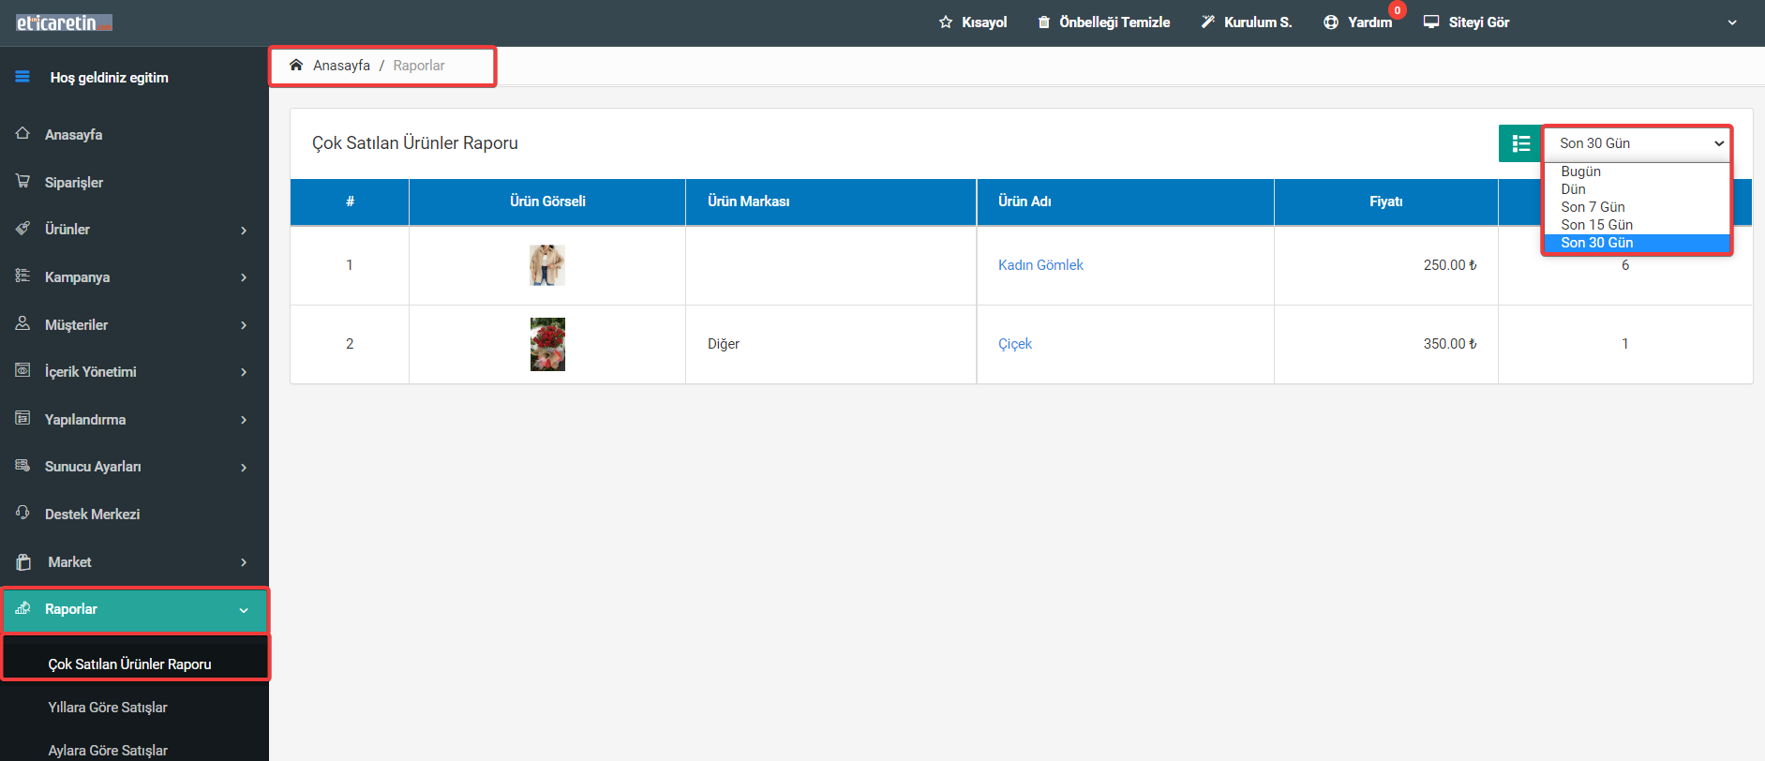
Task: Open Siparişler in sidebar
Action: (x=74, y=182)
